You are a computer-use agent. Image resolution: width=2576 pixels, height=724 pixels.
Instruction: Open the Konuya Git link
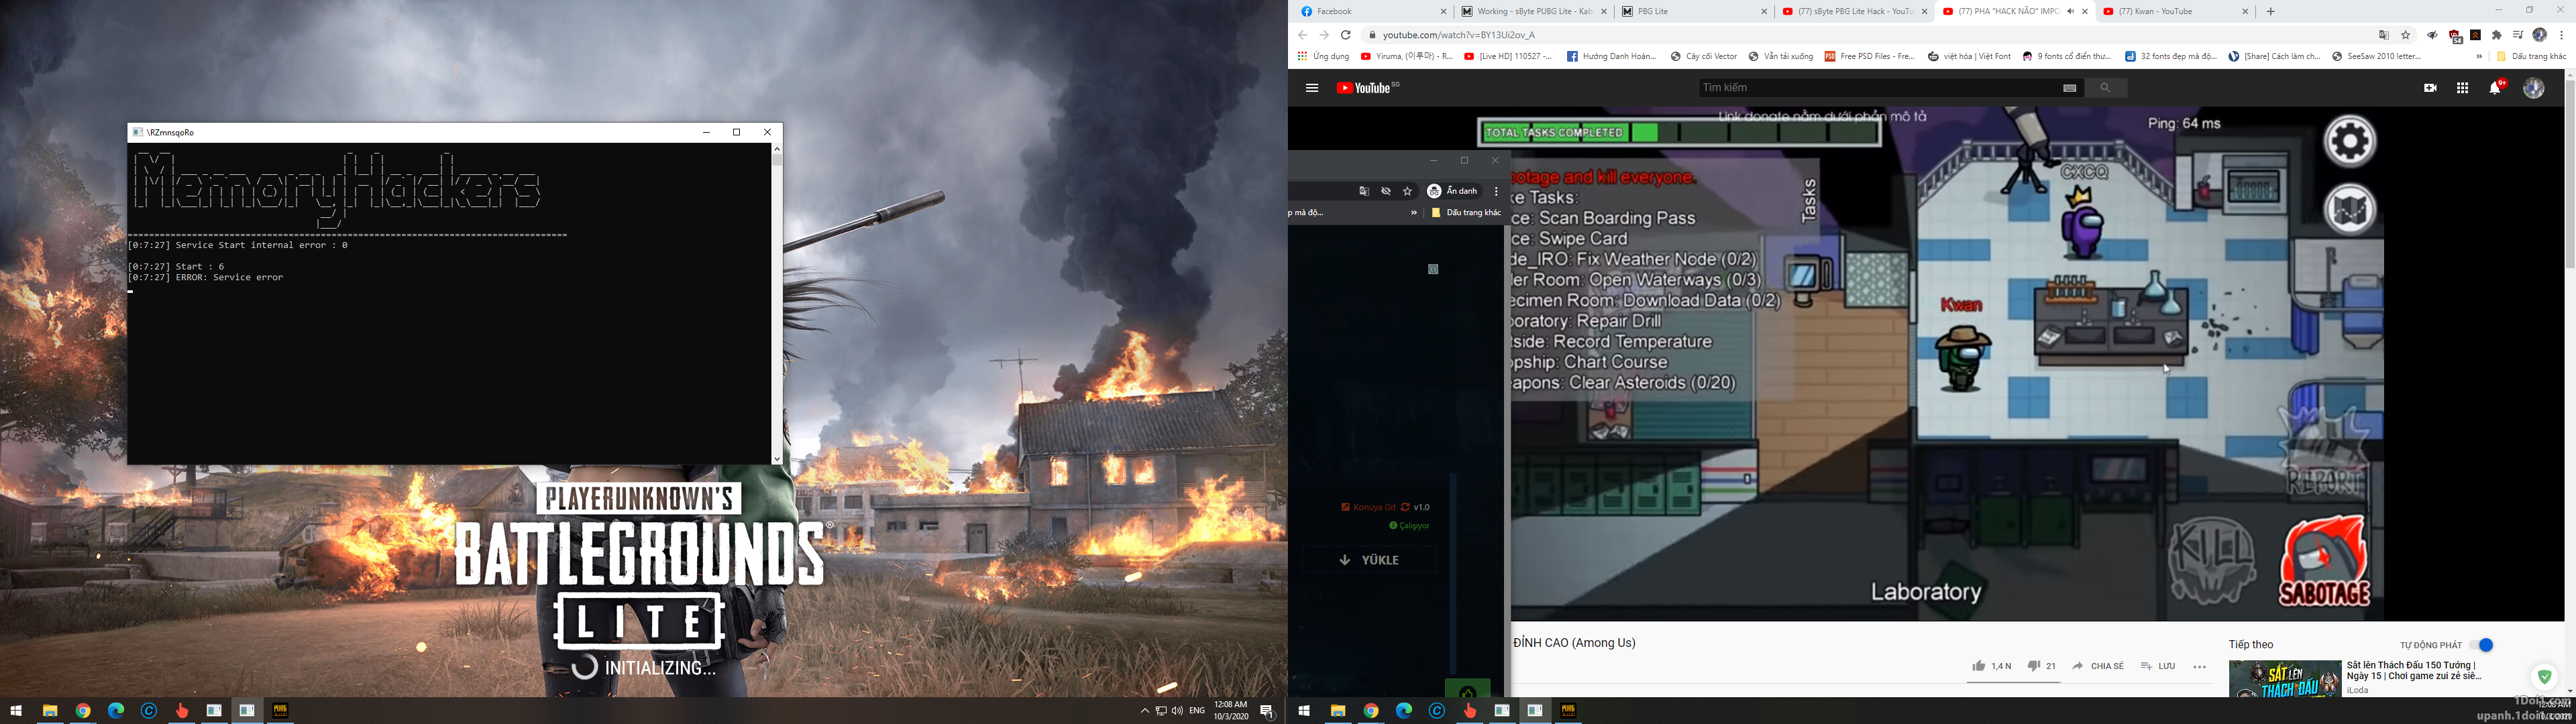pos(1369,507)
